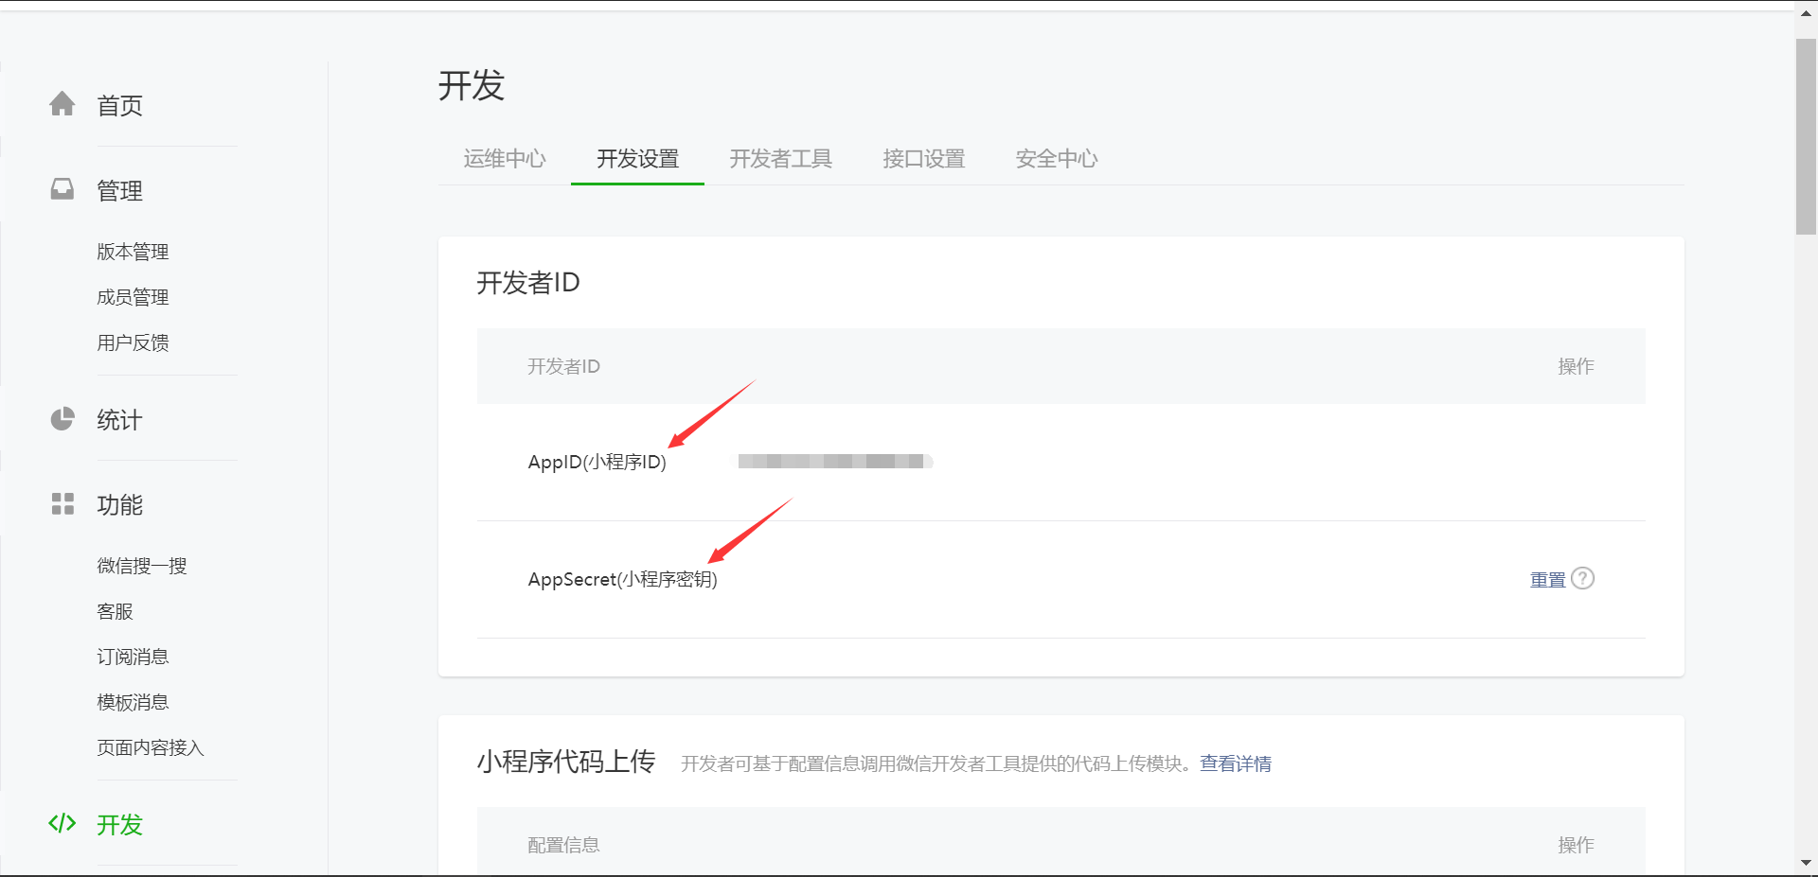Open the 用户反馈 section
The height and width of the screenshot is (877, 1818).
(x=132, y=342)
